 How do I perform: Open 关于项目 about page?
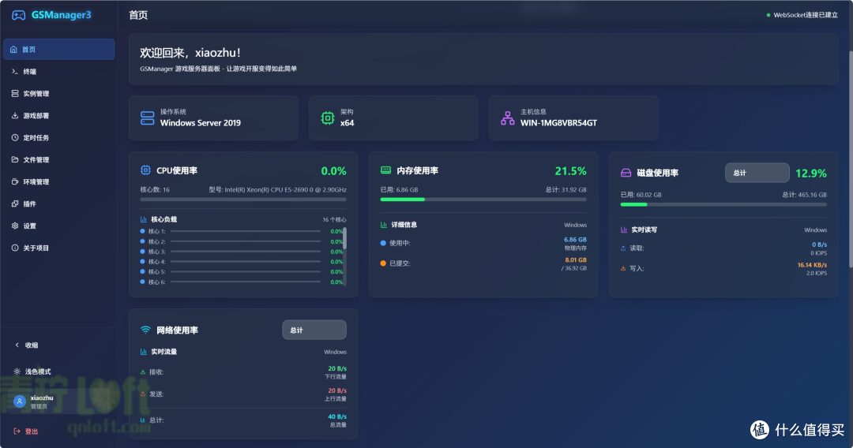pyautogui.click(x=58, y=248)
